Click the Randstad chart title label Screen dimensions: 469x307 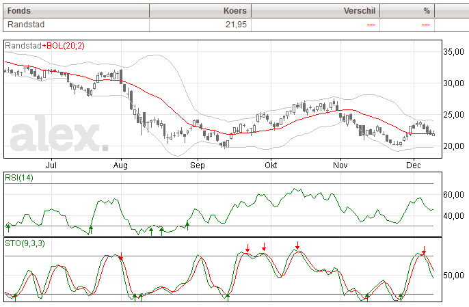[23, 46]
